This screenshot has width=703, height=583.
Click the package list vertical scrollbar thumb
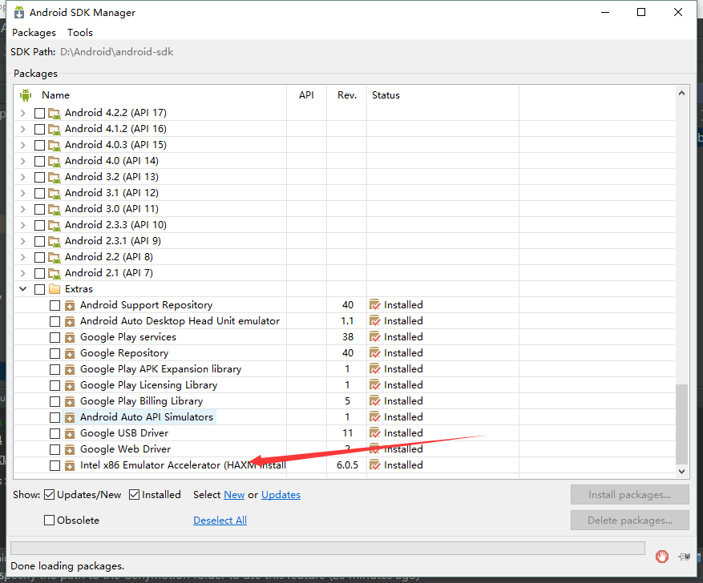click(681, 424)
